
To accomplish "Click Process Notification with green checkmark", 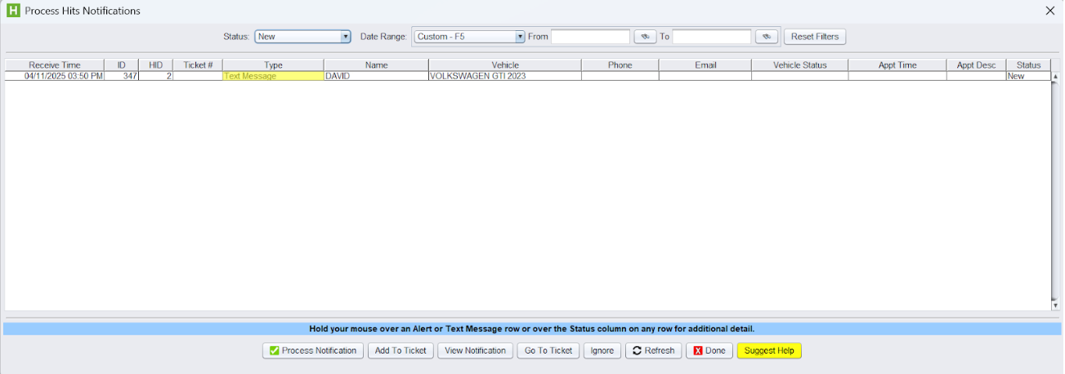I will [x=313, y=350].
